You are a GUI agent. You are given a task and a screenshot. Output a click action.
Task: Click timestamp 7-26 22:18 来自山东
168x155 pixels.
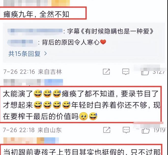pyautogui.click(x=32, y=130)
